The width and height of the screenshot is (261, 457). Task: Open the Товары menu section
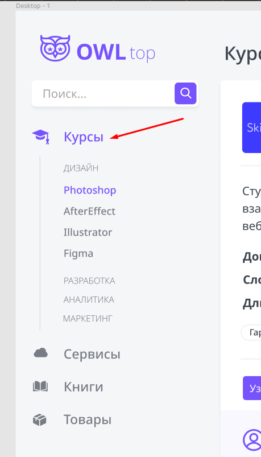(x=88, y=419)
